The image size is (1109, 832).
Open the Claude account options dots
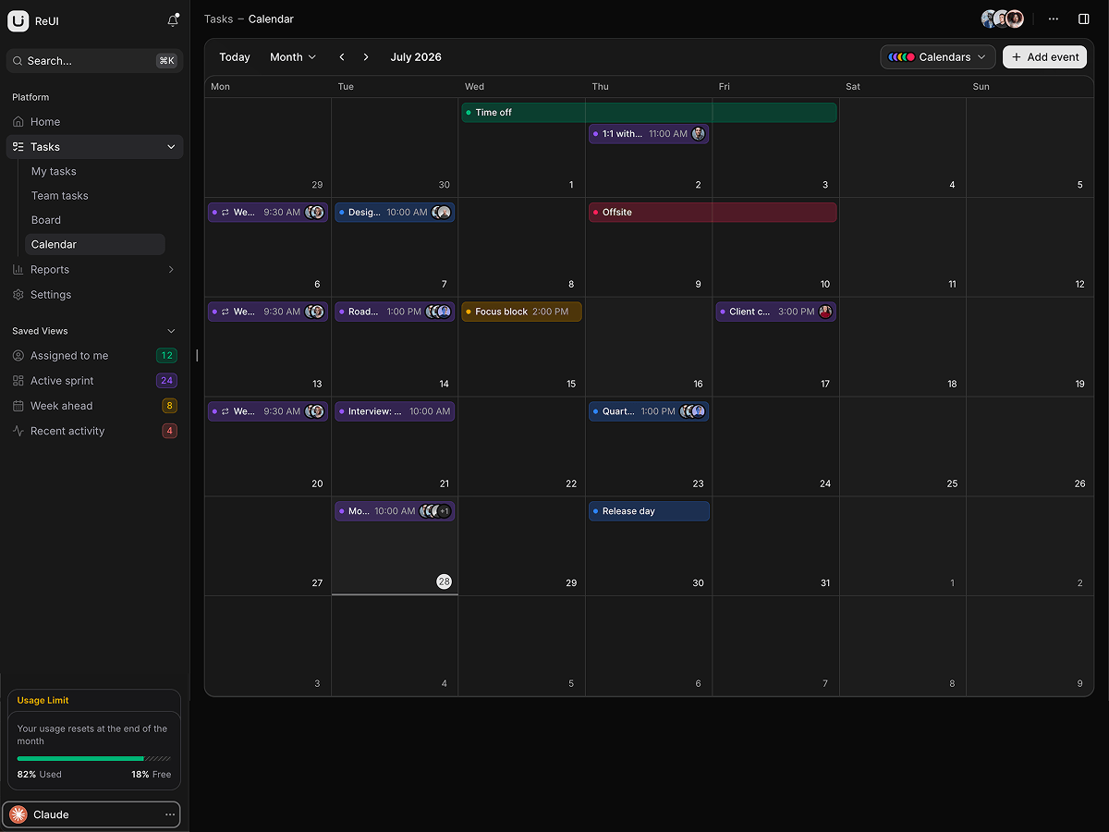[169, 814]
